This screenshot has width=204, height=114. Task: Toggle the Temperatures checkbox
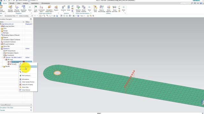coord(4,51)
